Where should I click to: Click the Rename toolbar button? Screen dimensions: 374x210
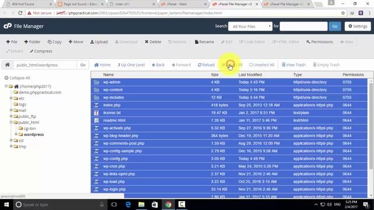[205, 42]
